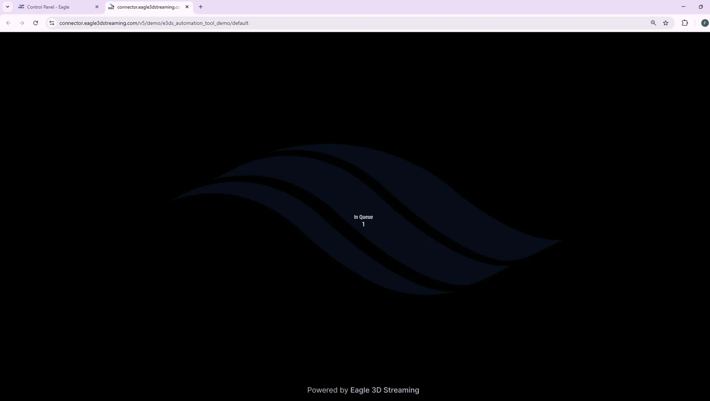Screen dimensions: 710x401
Task: Switch to the Control Panel - Eagle tab
Action: [58, 7]
